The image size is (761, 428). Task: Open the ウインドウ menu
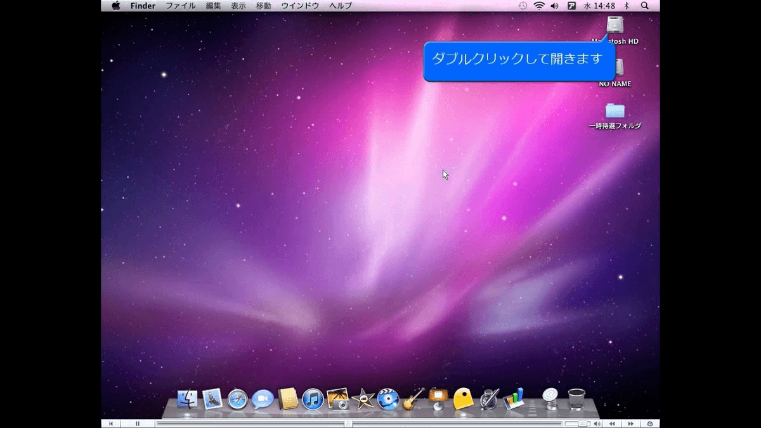pyautogui.click(x=300, y=6)
